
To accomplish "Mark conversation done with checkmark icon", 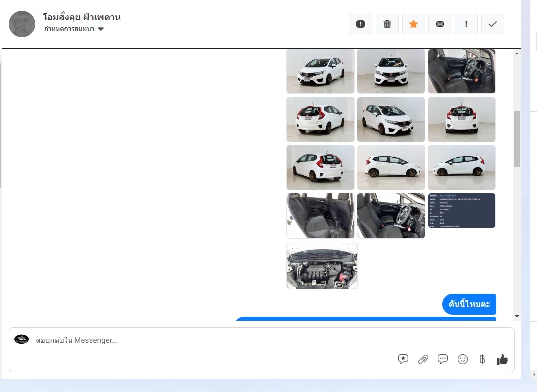I will (493, 24).
